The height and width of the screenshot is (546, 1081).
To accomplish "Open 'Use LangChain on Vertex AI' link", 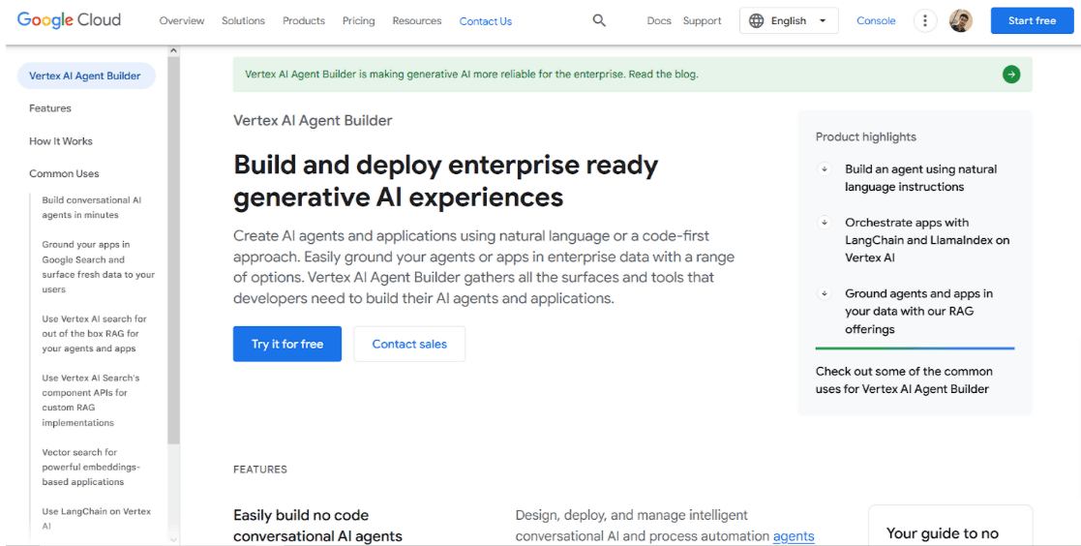I will (x=97, y=519).
